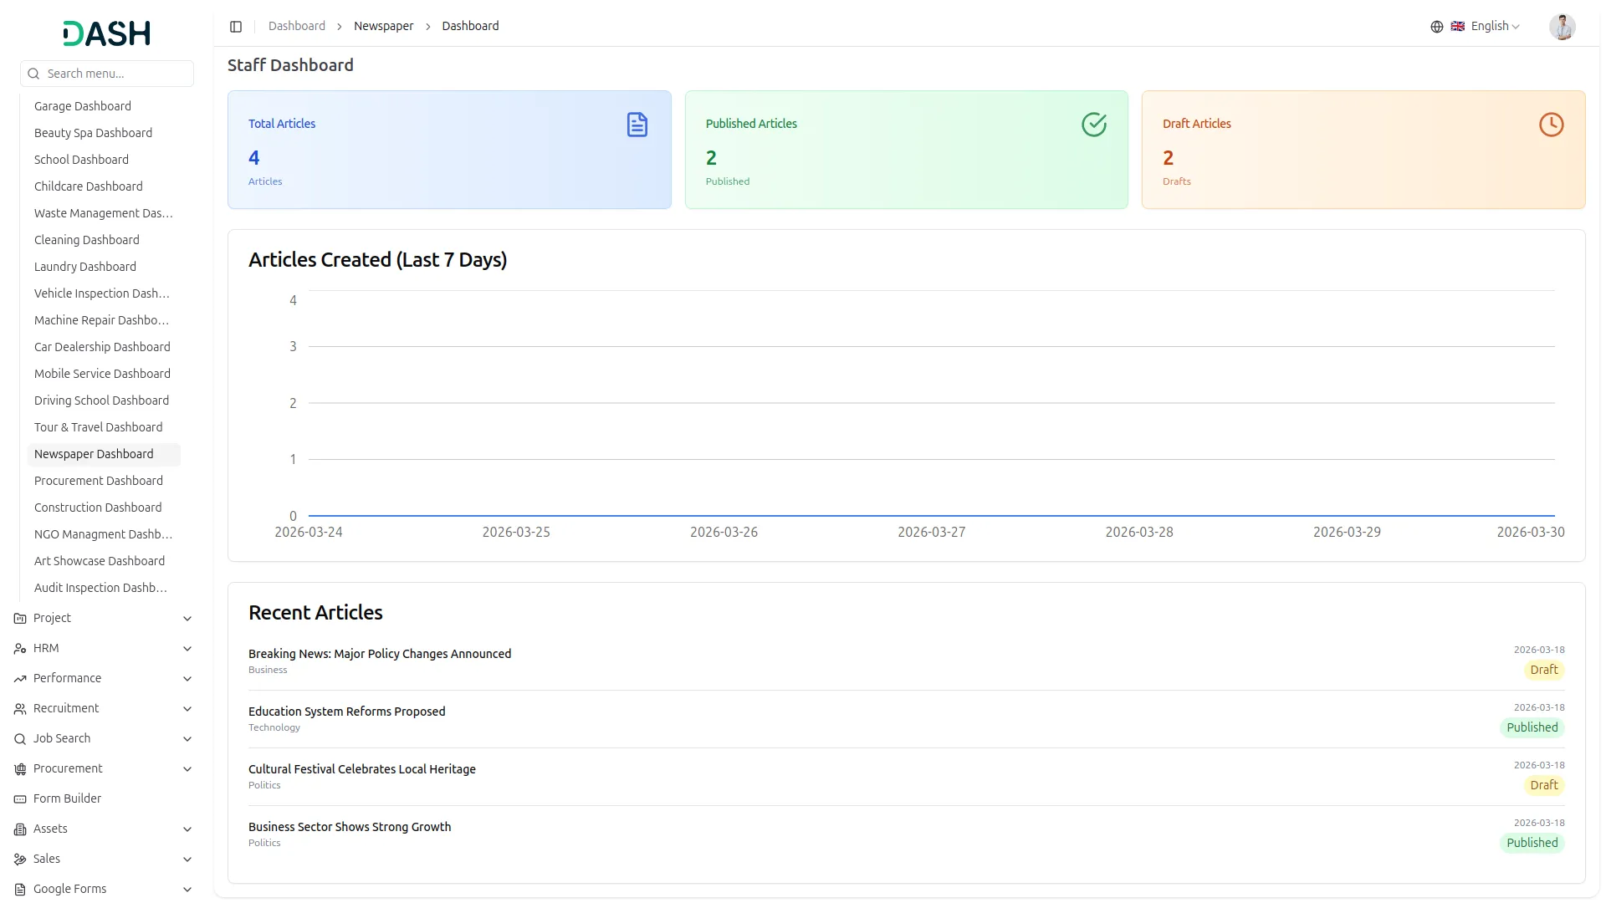Click the globe language icon

point(1436,27)
